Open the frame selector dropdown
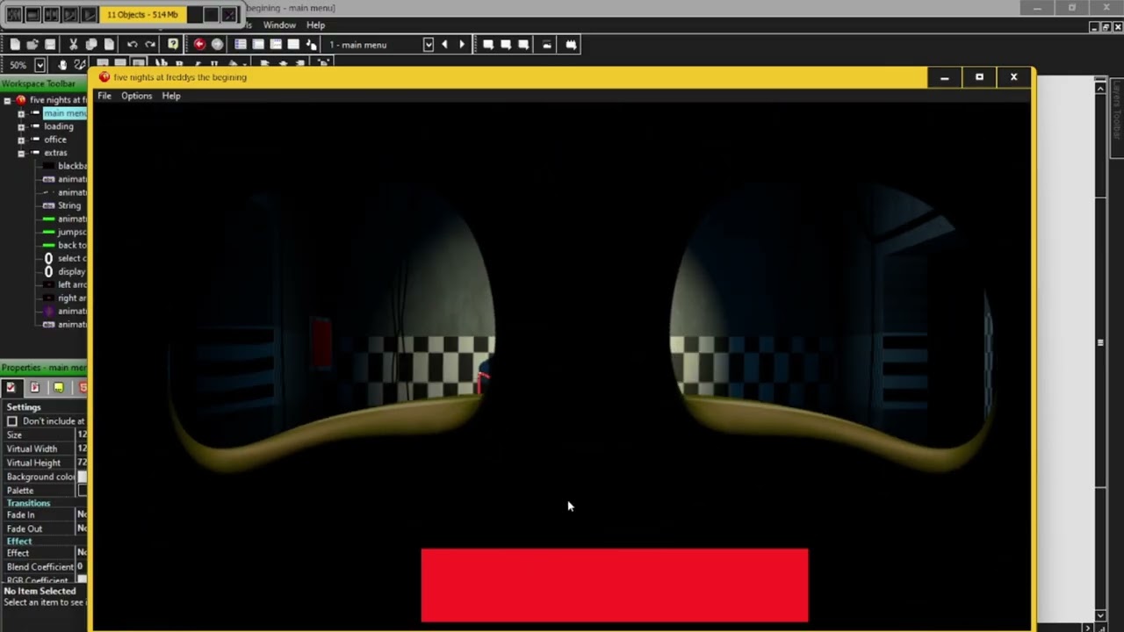The height and width of the screenshot is (632, 1124). [x=429, y=45]
